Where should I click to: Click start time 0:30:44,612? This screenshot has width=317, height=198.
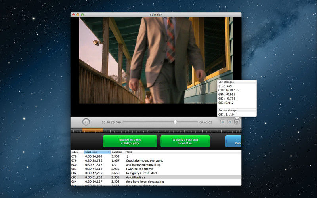pyautogui.click(x=94, y=169)
